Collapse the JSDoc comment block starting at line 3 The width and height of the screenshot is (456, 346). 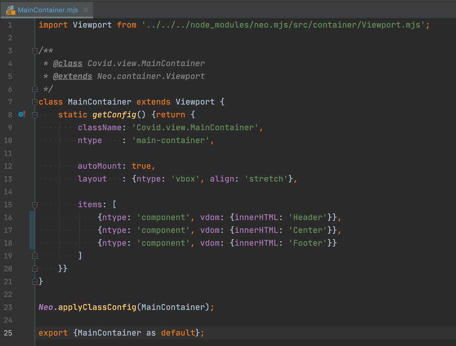tap(35, 50)
